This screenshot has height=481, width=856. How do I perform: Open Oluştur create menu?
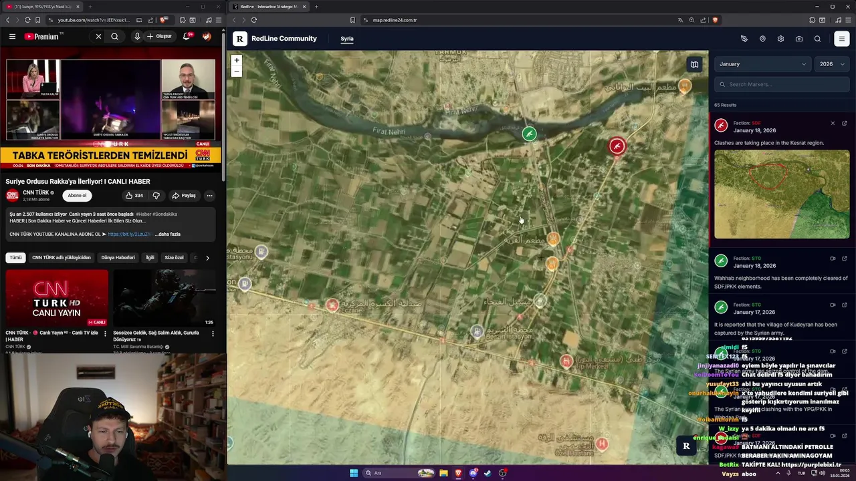tap(159, 37)
